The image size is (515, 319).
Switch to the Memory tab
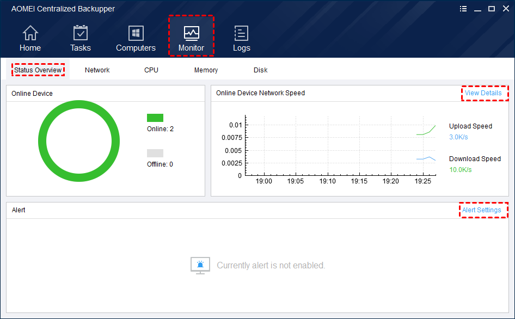[206, 70]
